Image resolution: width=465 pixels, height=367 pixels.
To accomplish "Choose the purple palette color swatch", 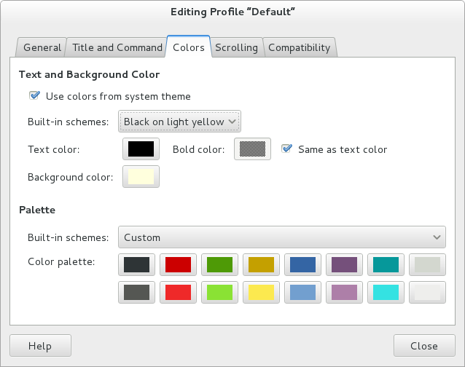I will (x=344, y=264).
